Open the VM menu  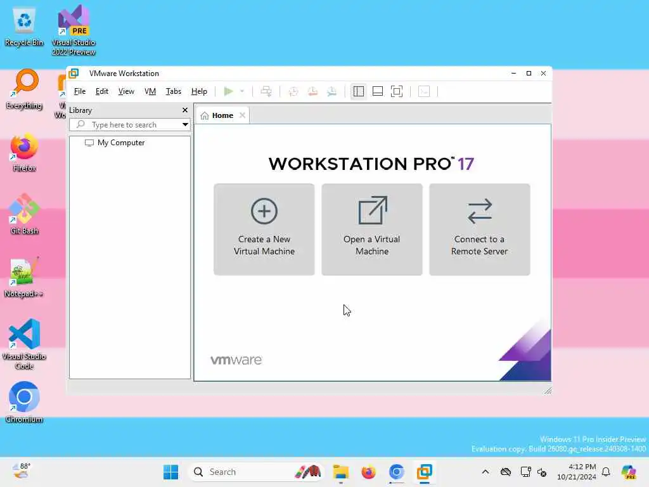pyautogui.click(x=150, y=91)
